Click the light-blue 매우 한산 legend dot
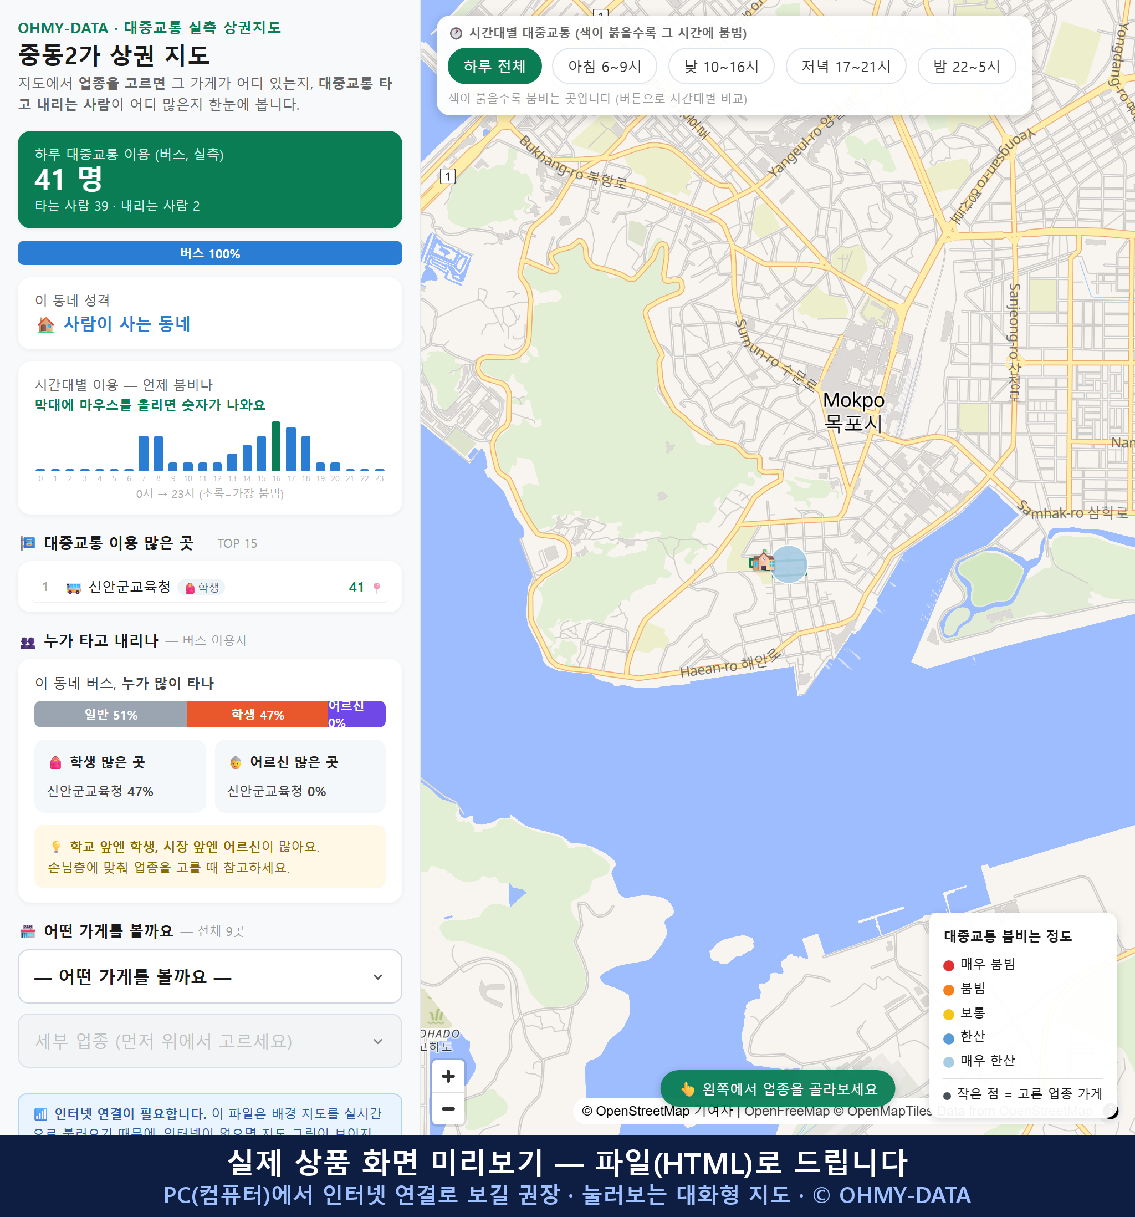This screenshot has height=1217, width=1135. 948,1062
